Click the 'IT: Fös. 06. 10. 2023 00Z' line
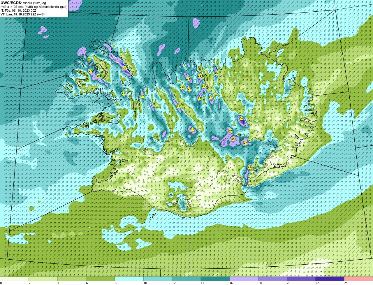373x285 pixels. [18, 10]
